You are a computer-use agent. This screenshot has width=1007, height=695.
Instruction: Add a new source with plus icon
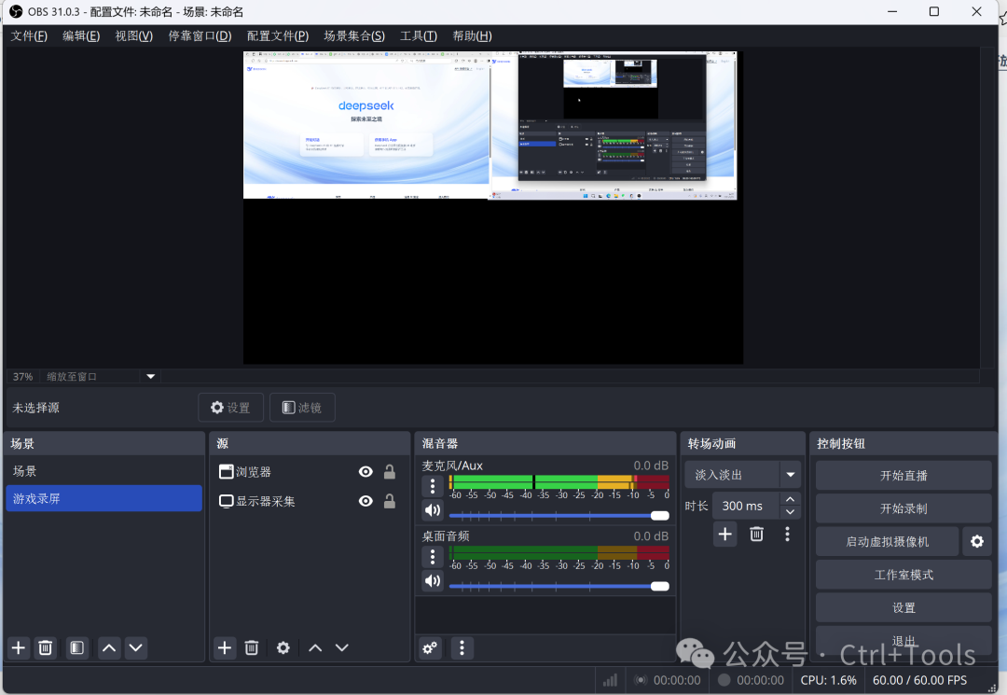[225, 647]
